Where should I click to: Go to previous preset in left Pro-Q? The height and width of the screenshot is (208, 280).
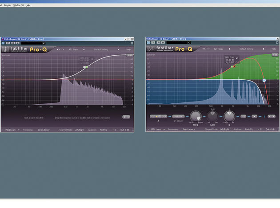tap(84, 49)
